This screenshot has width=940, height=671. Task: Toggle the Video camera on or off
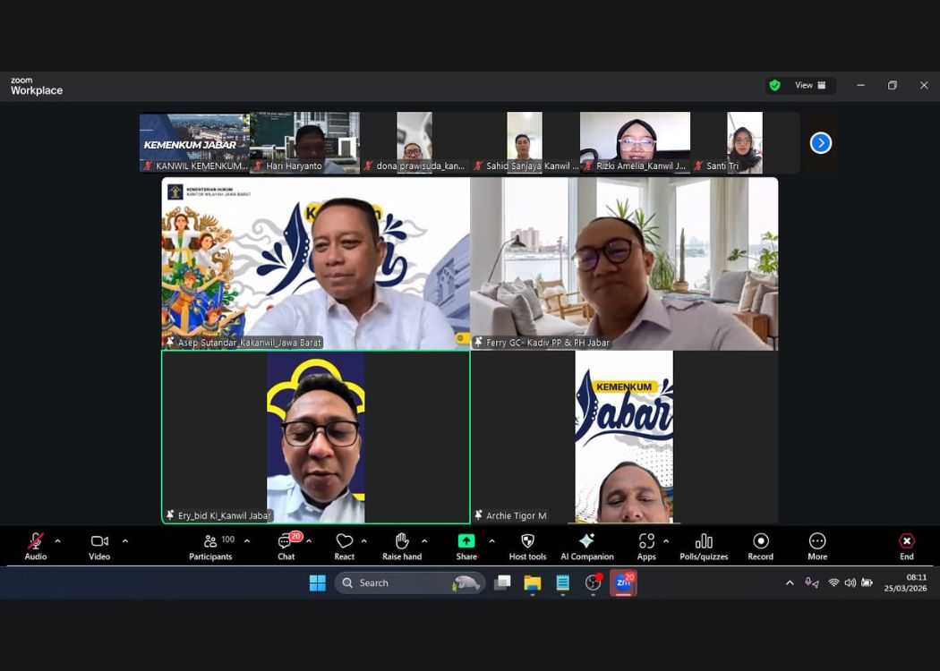click(x=99, y=546)
